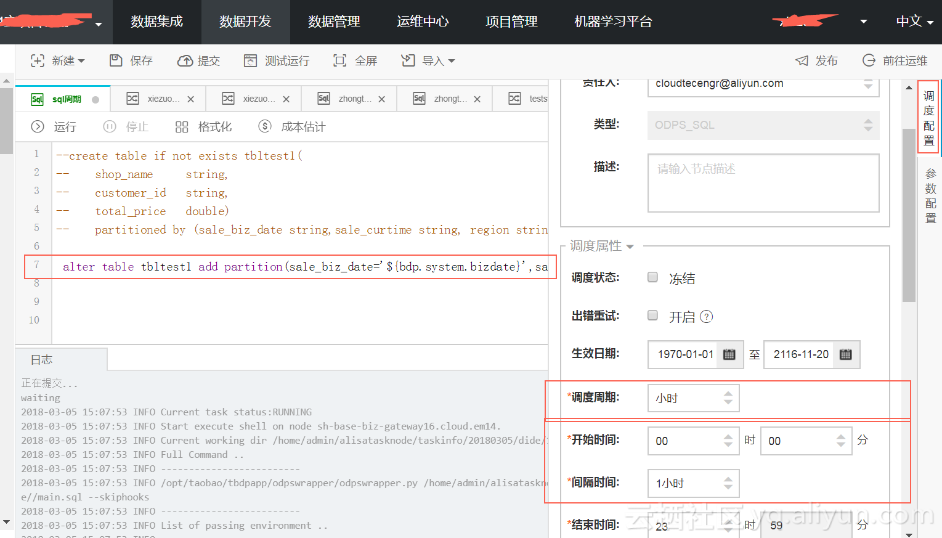
Task: Open the 调度配置 side panel tab
Action: 928,117
